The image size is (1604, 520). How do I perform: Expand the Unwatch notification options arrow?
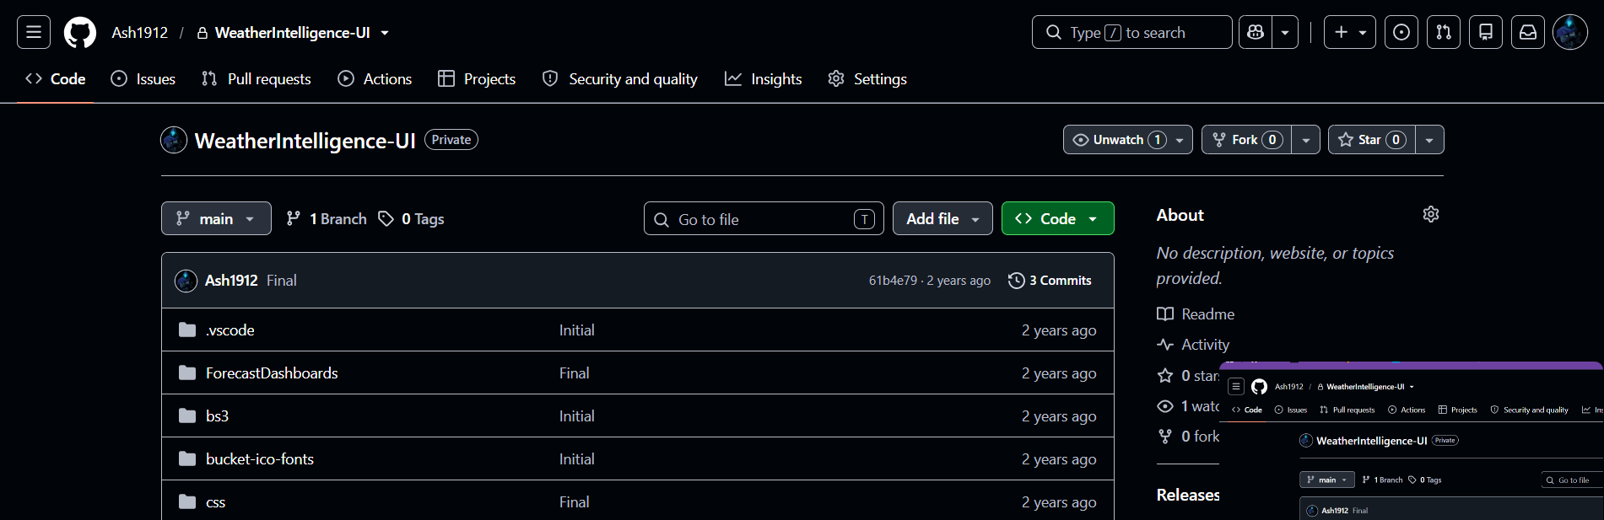(1180, 140)
